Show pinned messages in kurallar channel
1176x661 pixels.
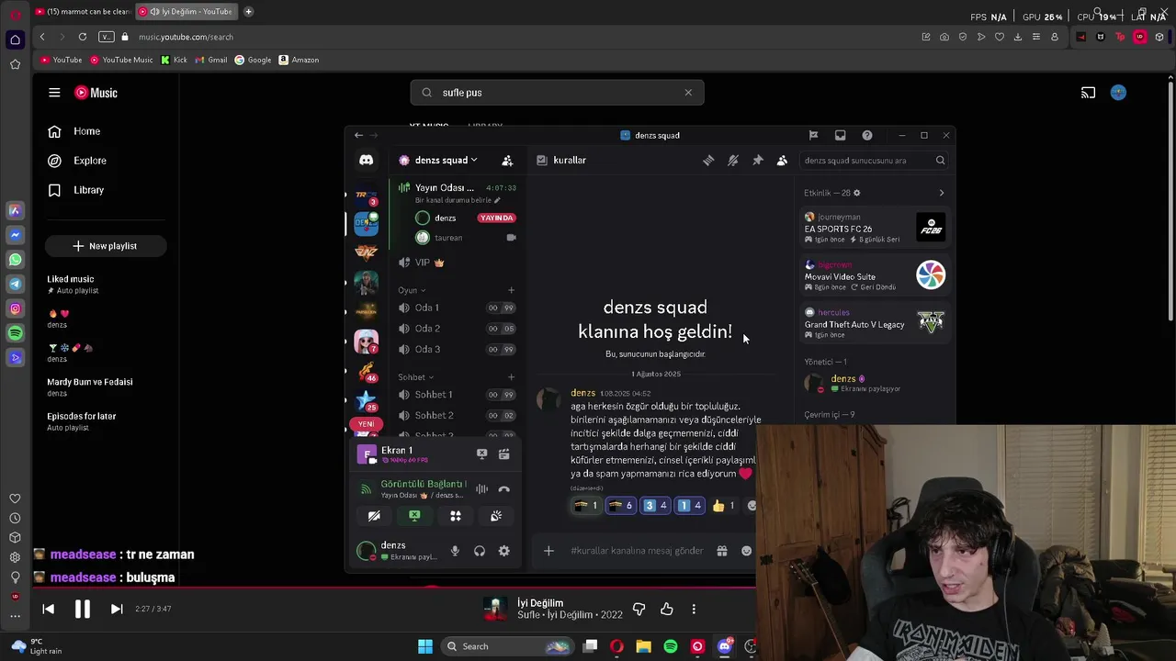758,160
